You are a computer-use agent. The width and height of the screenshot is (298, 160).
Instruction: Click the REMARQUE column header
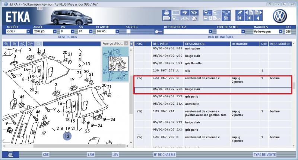click(245, 44)
